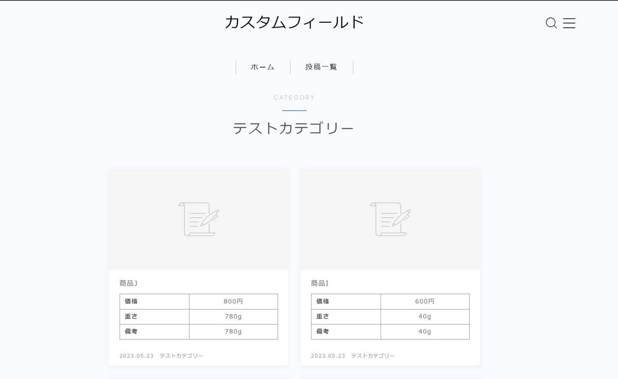The width and height of the screenshot is (618, 379).
Task: Click 780g in 商品J 備考 row
Action: pyautogui.click(x=233, y=332)
